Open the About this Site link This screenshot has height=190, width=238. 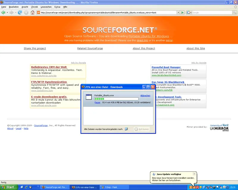[196, 48]
